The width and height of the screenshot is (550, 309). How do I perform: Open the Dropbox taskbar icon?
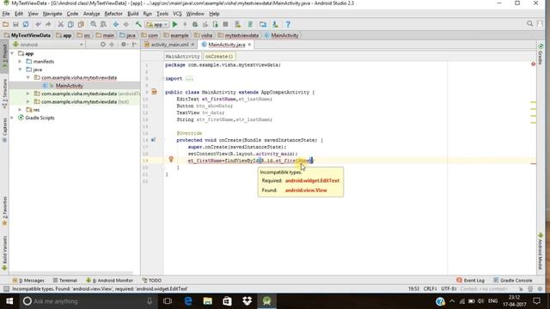point(247,301)
